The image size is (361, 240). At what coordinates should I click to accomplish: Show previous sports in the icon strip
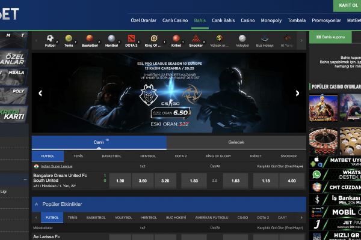coord(36,40)
